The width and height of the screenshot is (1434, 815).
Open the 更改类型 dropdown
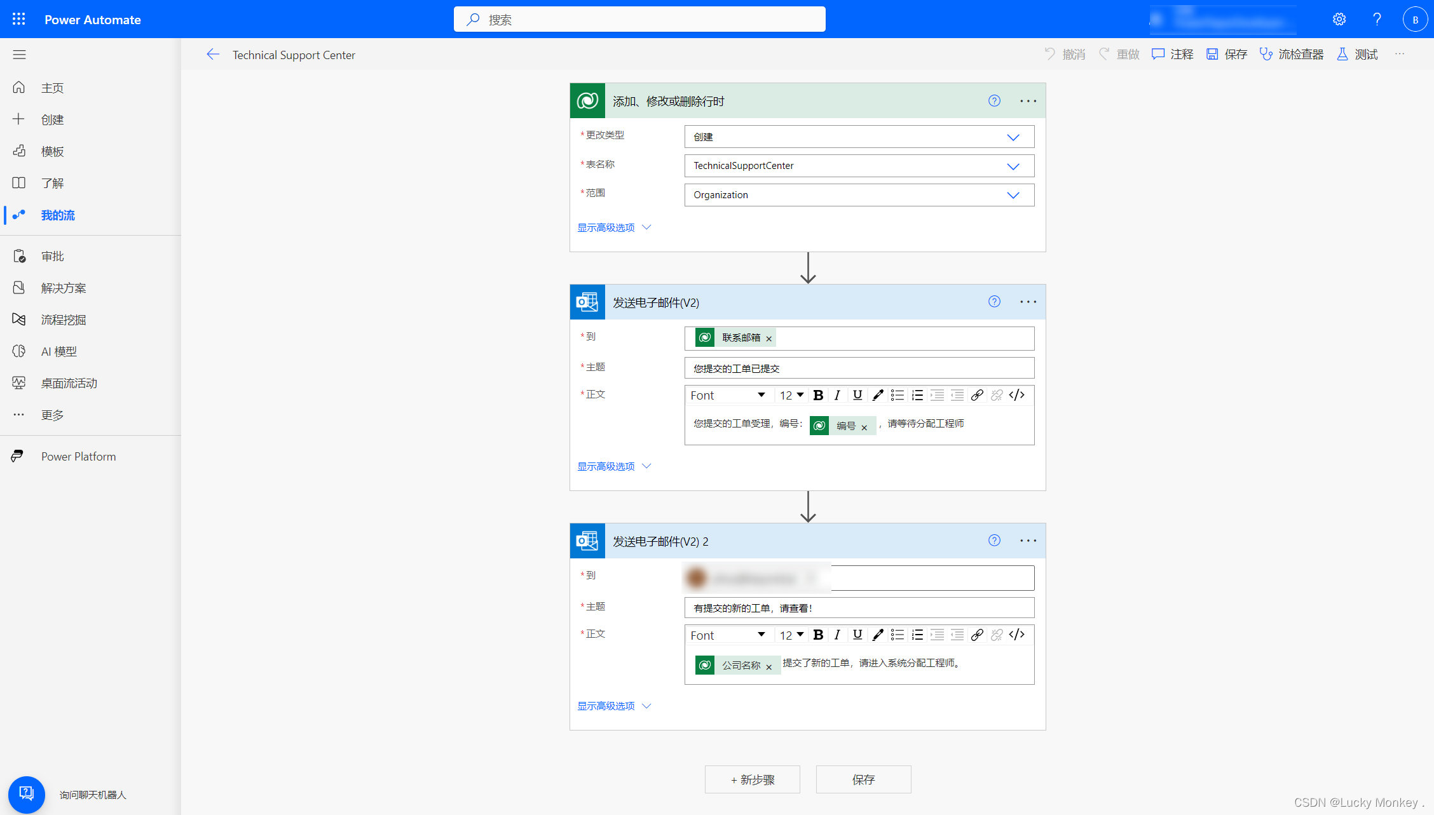[x=859, y=137]
